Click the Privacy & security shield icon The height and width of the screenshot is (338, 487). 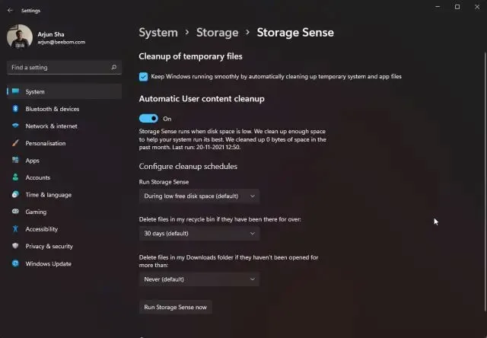pyautogui.click(x=15, y=246)
